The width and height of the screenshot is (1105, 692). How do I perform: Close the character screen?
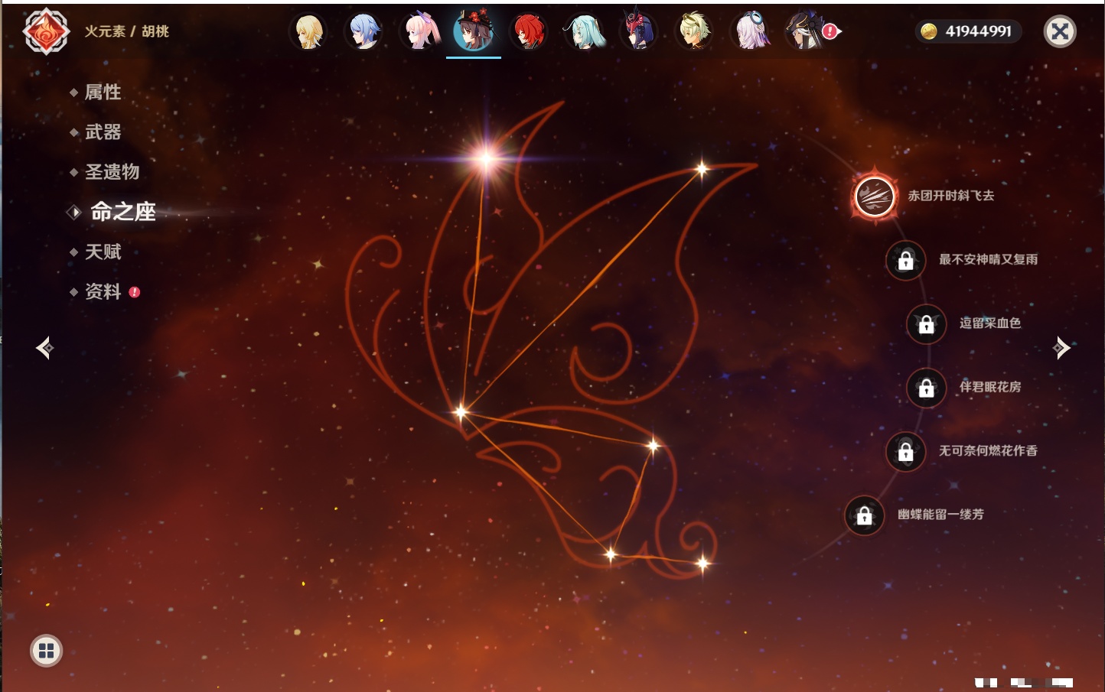(x=1060, y=31)
